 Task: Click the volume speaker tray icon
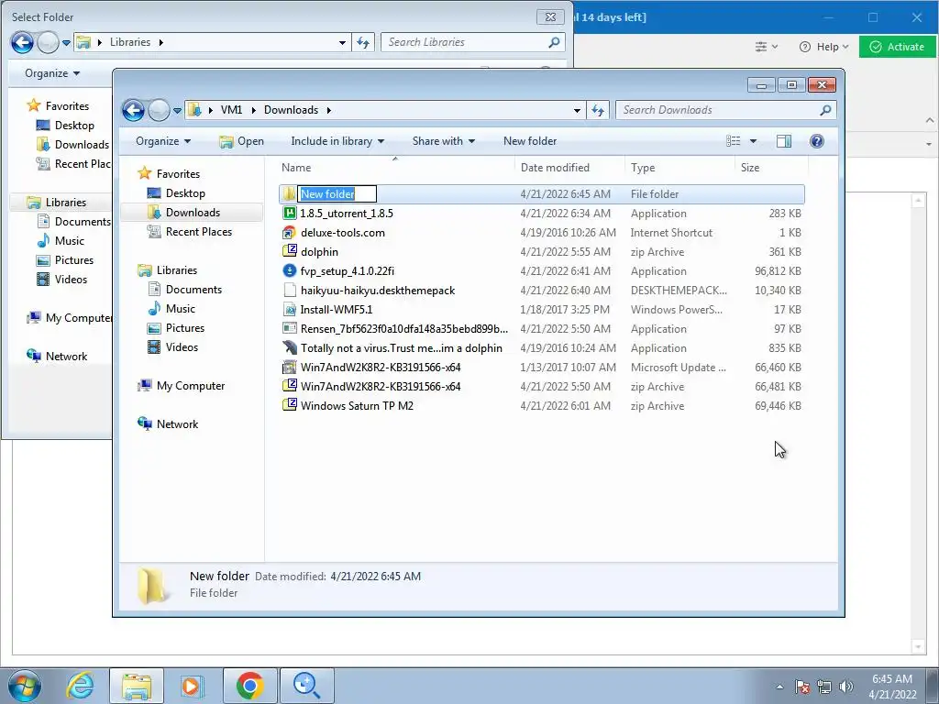[846, 687]
